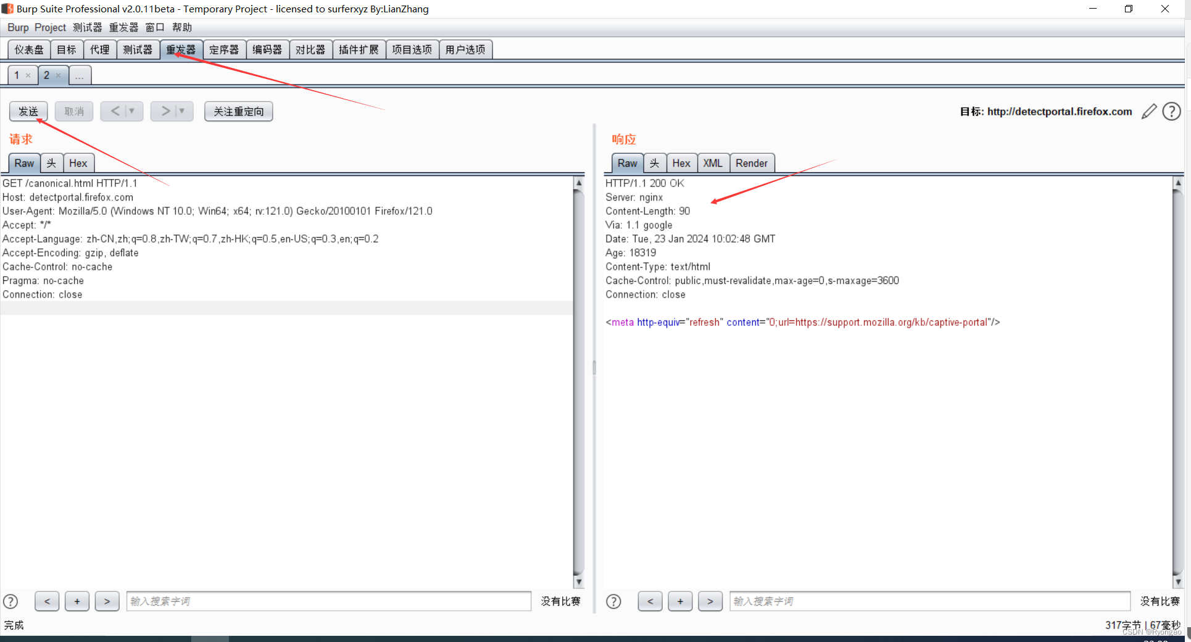Click the HTTP/1.1 200 OK response status line
Image resolution: width=1191 pixels, height=642 pixels.
645,183
